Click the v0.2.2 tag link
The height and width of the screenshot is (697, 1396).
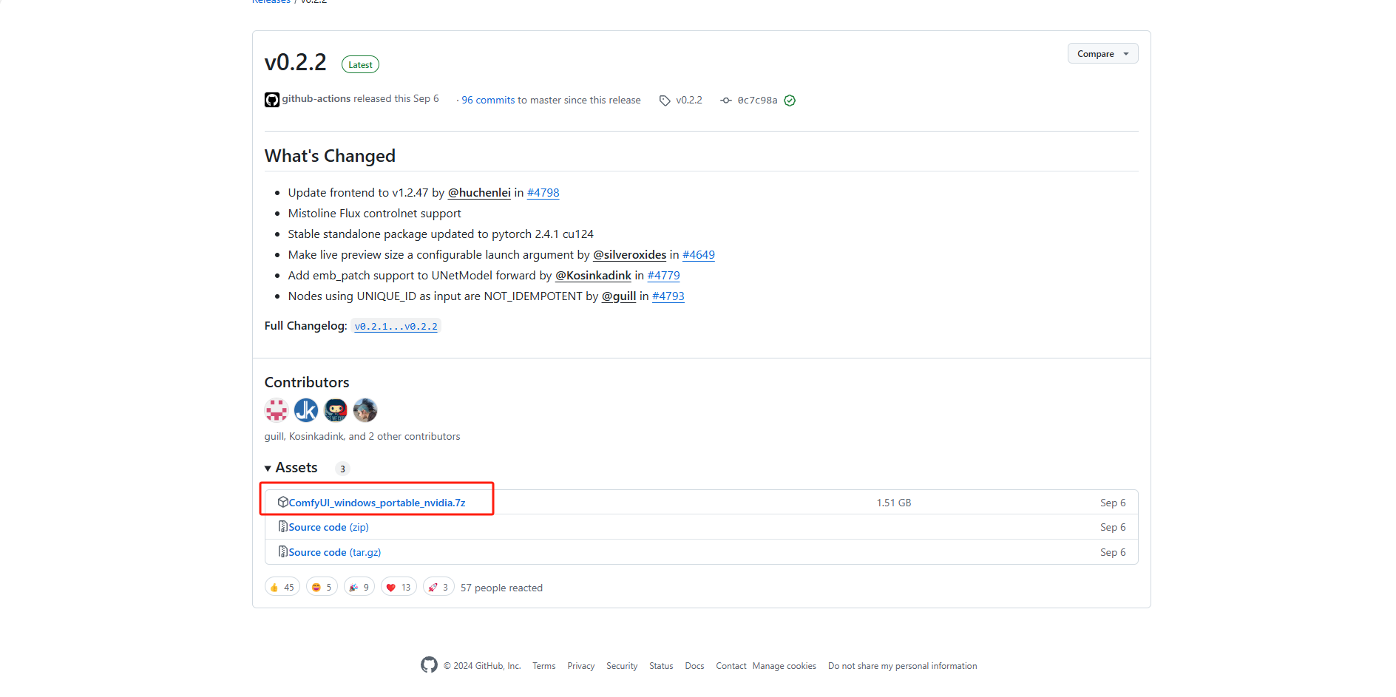(x=688, y=101)
